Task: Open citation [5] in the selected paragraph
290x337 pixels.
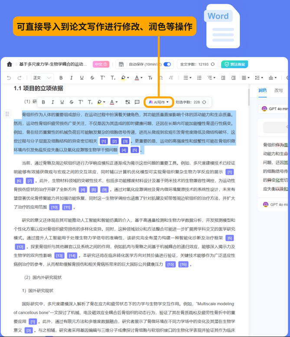Action: pos(135,150)
